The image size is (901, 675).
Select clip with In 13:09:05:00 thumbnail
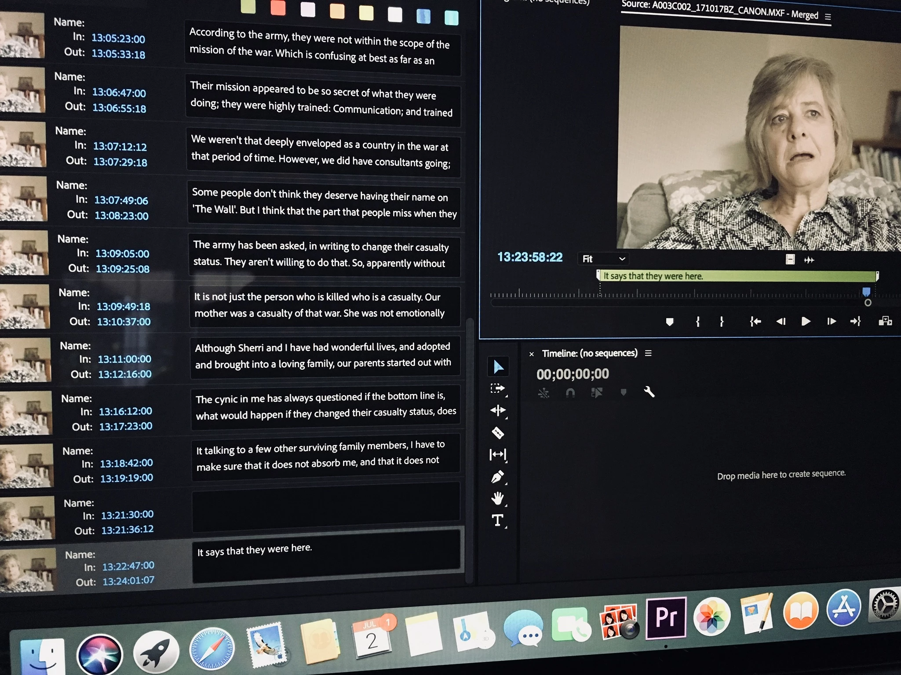[x=24, y=253]
